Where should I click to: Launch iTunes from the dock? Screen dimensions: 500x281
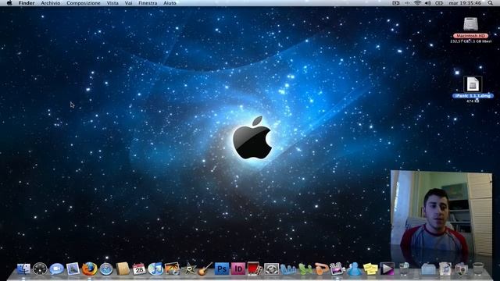pos(155,269)
